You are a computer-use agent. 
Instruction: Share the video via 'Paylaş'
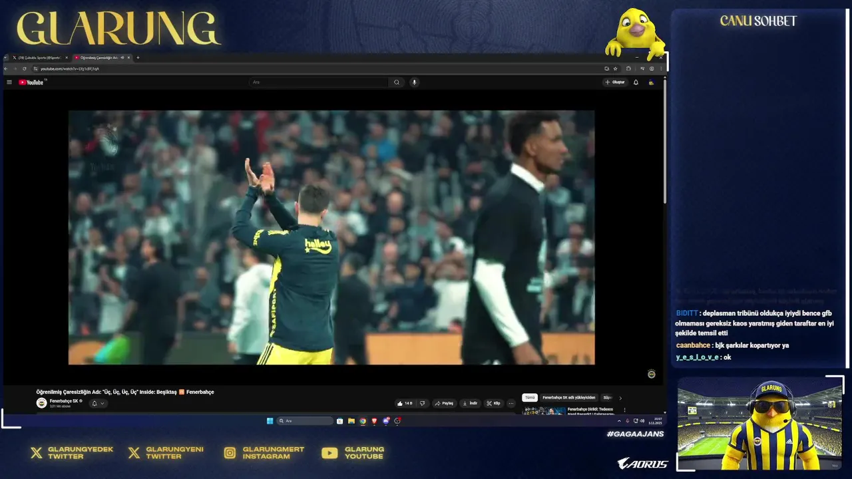click(444, 403)
